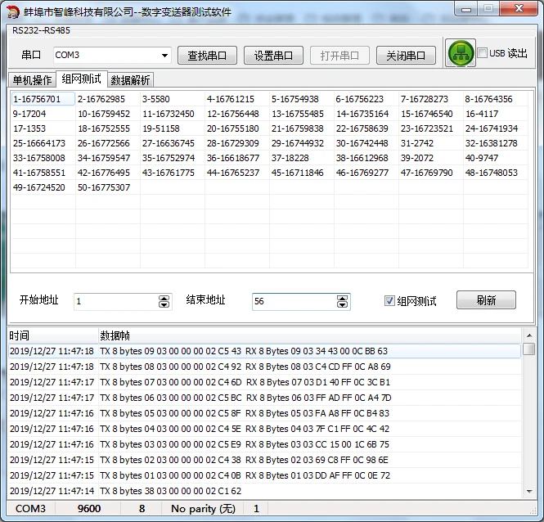Screen dimensions: 544x522
Task: Click the log scrollbar thumb
Action: pos(529,349)
